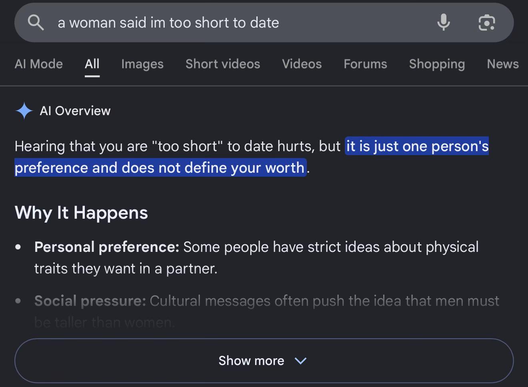Switch to the Forums tab
Image resolution: width=528 pixels, height=387 pixels.
pos(366,64)
